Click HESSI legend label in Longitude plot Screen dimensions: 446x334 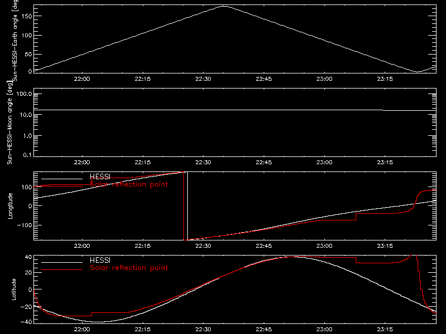[x=100, y=176]
